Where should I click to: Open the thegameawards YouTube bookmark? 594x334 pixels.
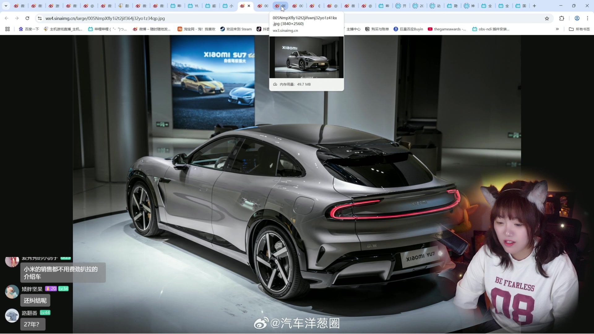click(x=447, y=29)
